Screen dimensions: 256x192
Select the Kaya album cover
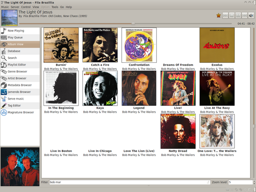pos(100,88)
